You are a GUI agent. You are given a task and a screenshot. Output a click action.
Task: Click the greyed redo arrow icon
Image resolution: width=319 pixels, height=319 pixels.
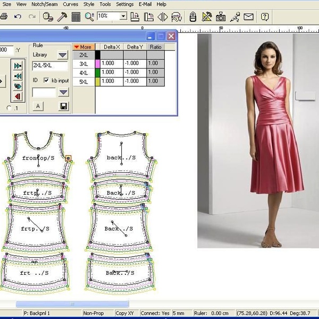click(x=32, y=16)
